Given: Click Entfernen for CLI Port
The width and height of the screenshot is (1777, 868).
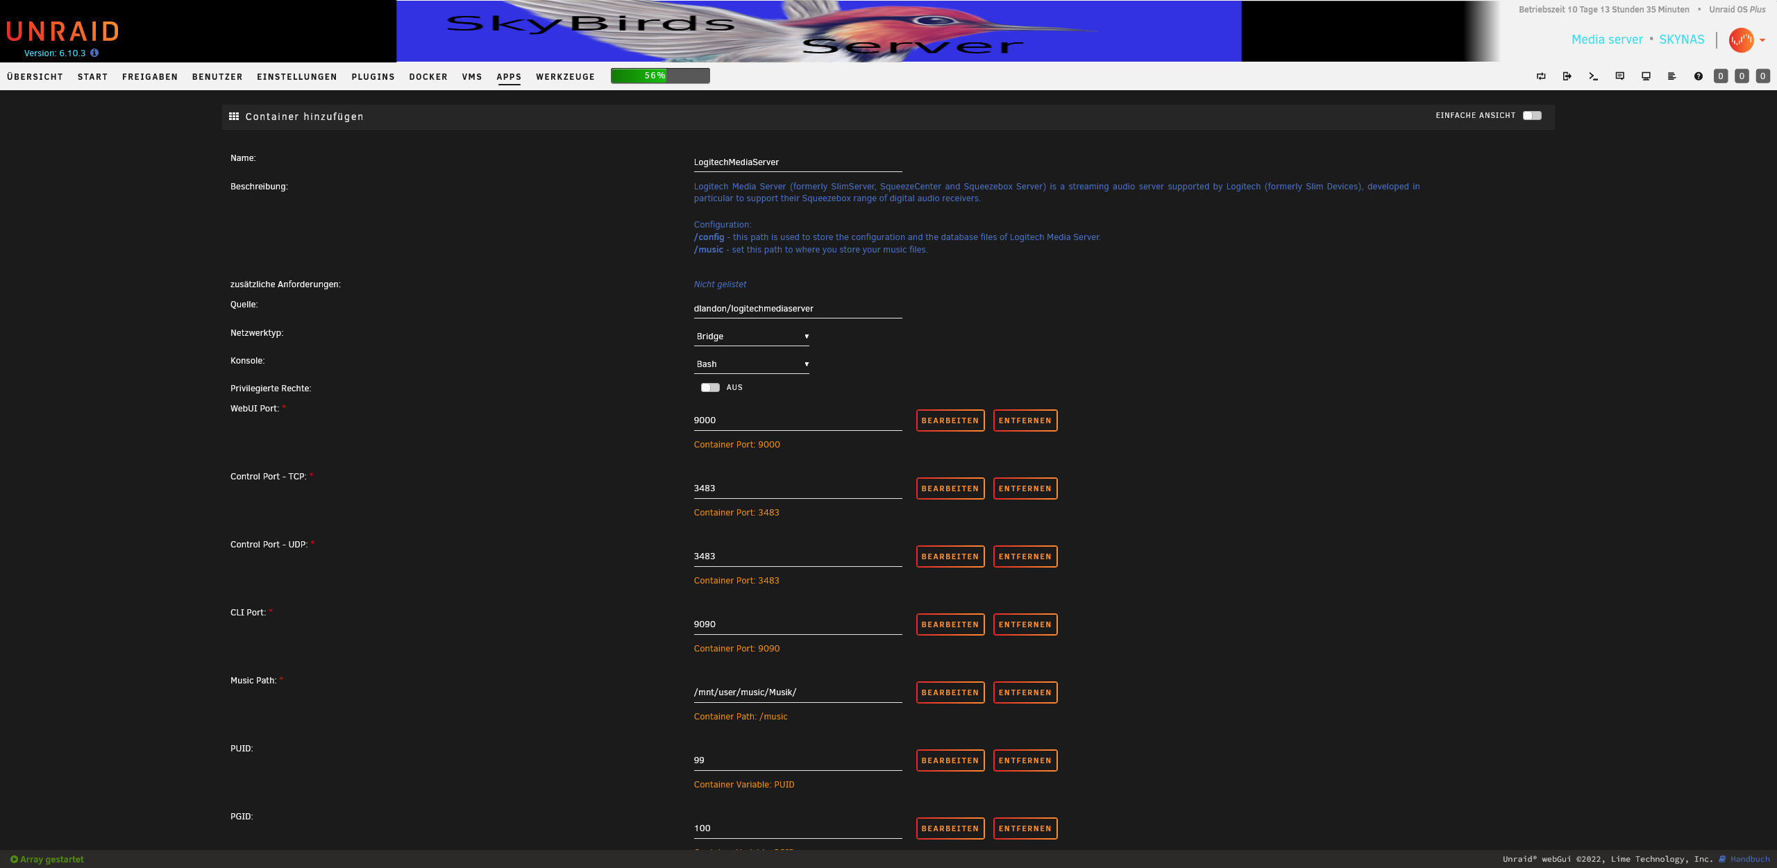Looking at the screenshot, I should click(x=1025, y=624).
